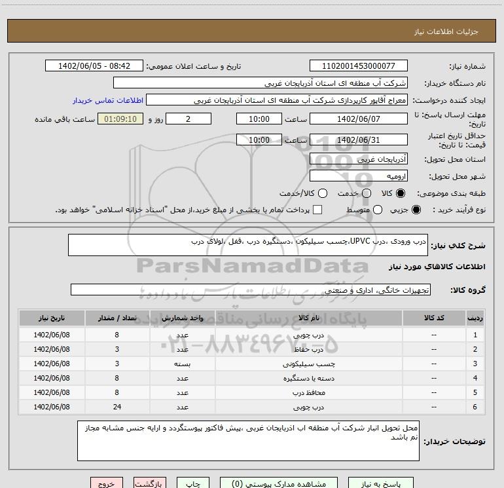This screenshot has height=488, width=504.
Task: Click the خروج exit button
Action: tap(107, 483)
